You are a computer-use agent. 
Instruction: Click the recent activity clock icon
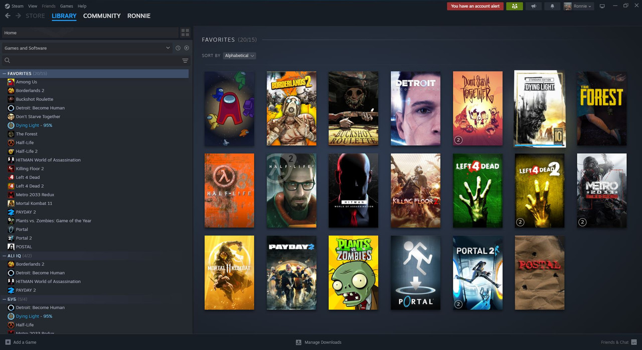point(178,48)
